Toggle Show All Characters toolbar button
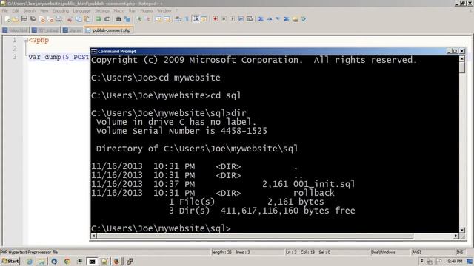 [x=187, y=19]
